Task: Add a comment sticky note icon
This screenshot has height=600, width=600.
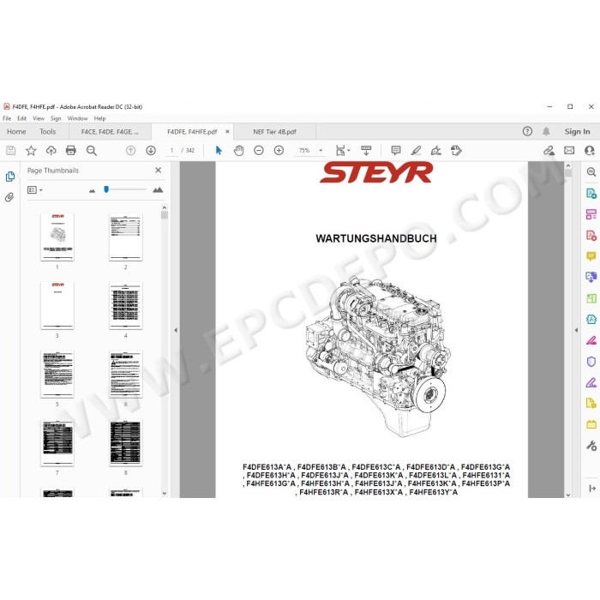Action: [x=396, y=150]
